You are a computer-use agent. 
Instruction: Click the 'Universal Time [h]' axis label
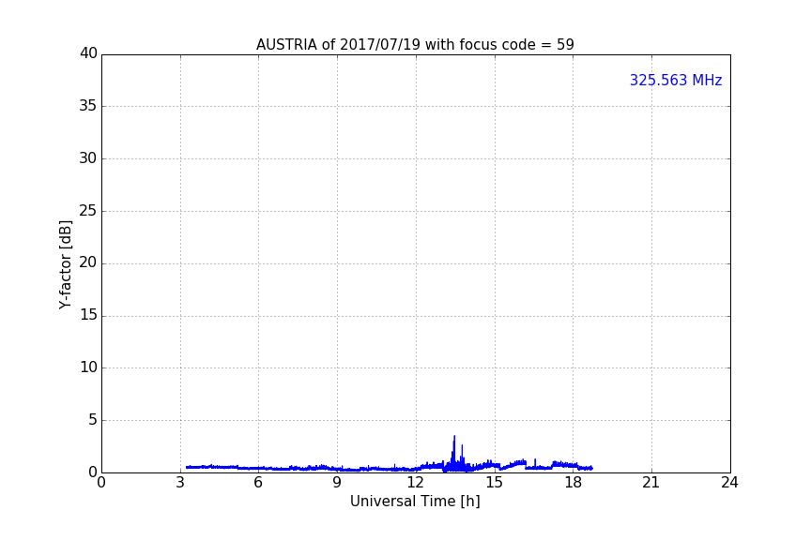(x=415, y=502)
